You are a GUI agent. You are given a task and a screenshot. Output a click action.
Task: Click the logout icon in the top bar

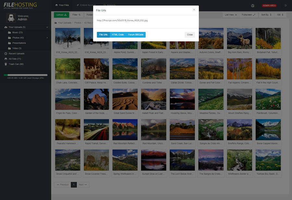pyautogui.click(x=286, y=6)
